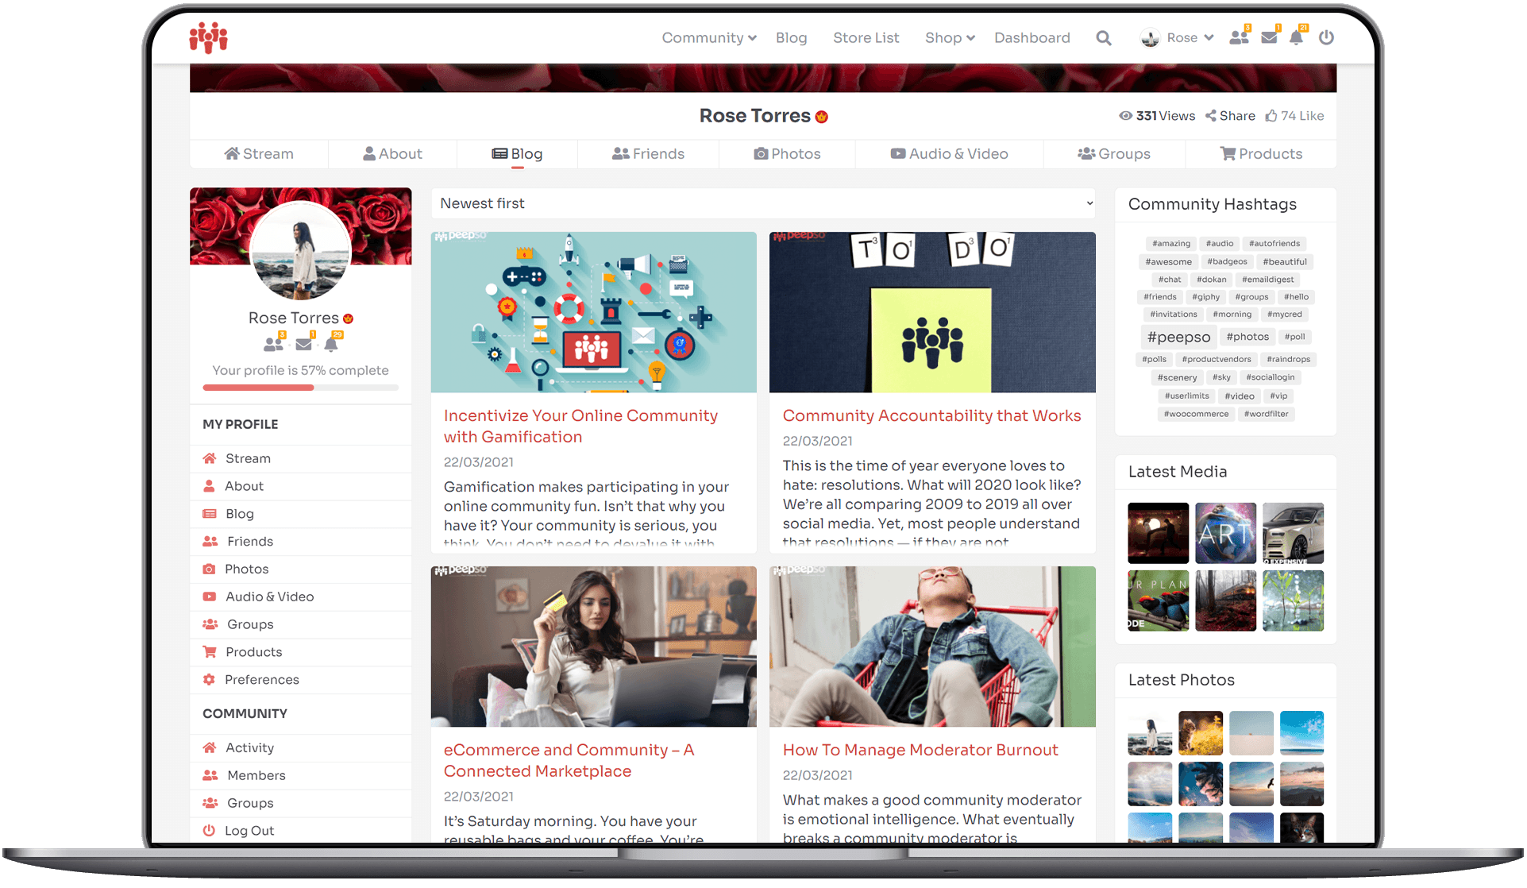Click the Views eye icon

pos(1126,116)
